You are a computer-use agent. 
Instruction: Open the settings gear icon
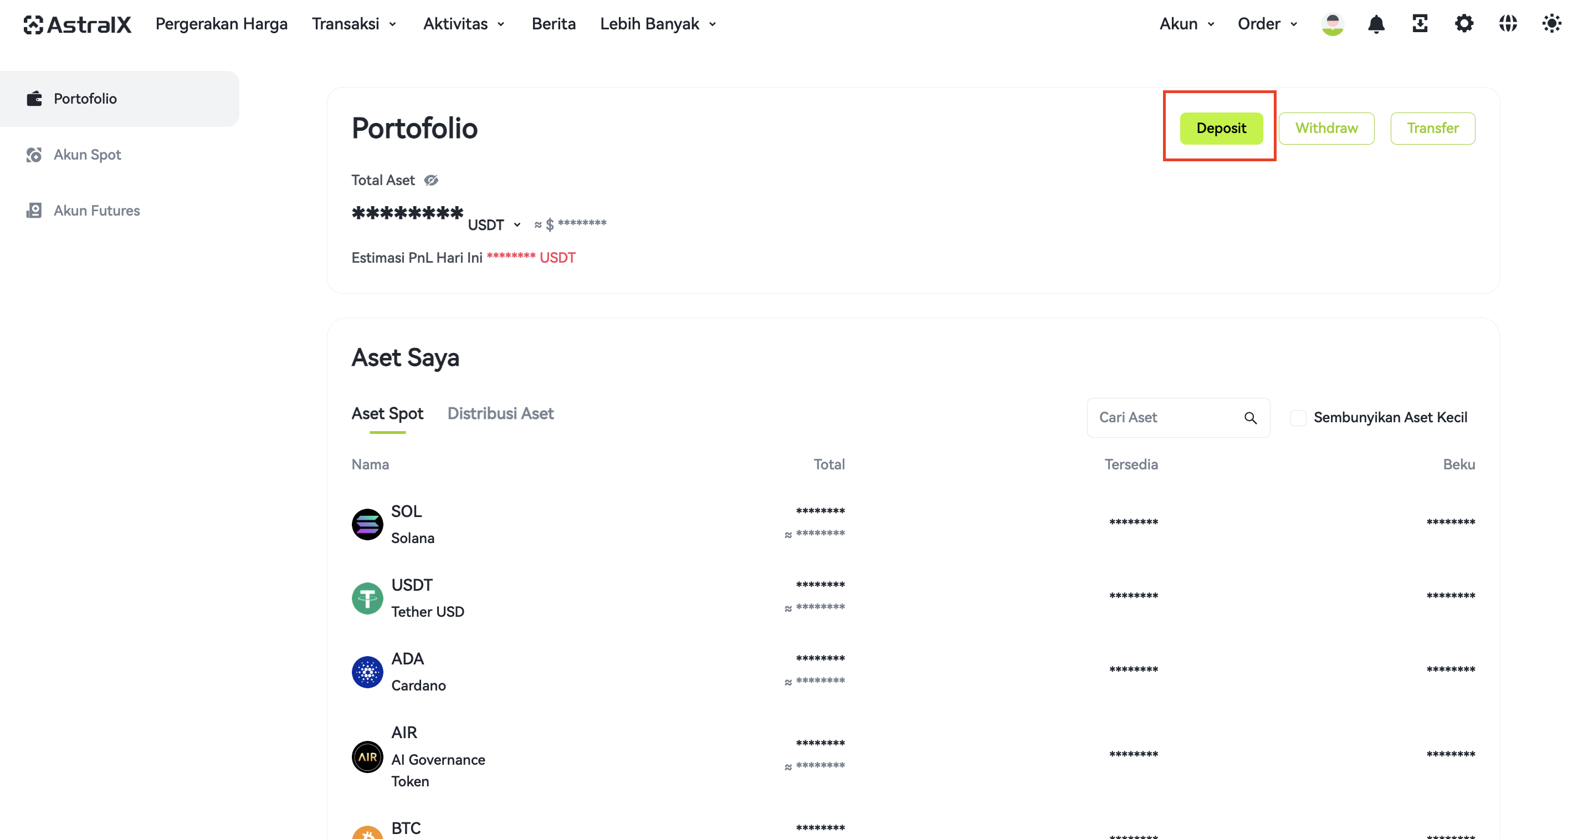click(1464, 24)
